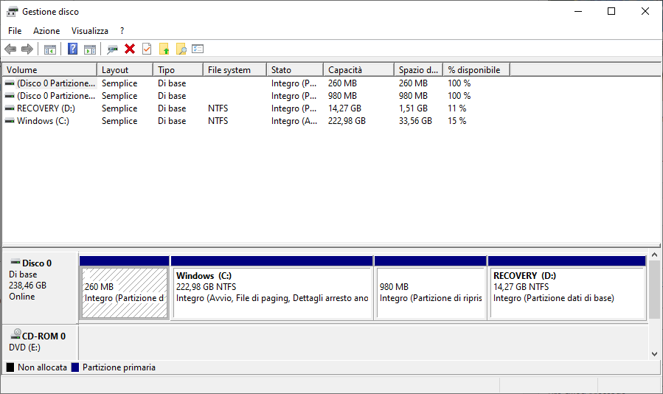The width and height of the screenshot is (663, 394).
Task: Click the RECOVERY (D:) volume drive icon
Action: [x=10, y=108]
